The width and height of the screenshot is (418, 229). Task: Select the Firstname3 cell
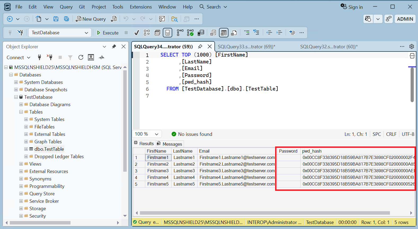158,171
